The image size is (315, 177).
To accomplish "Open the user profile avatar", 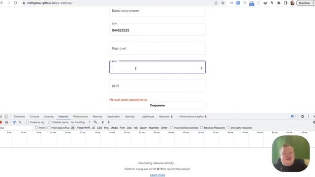I will [292, 3].
